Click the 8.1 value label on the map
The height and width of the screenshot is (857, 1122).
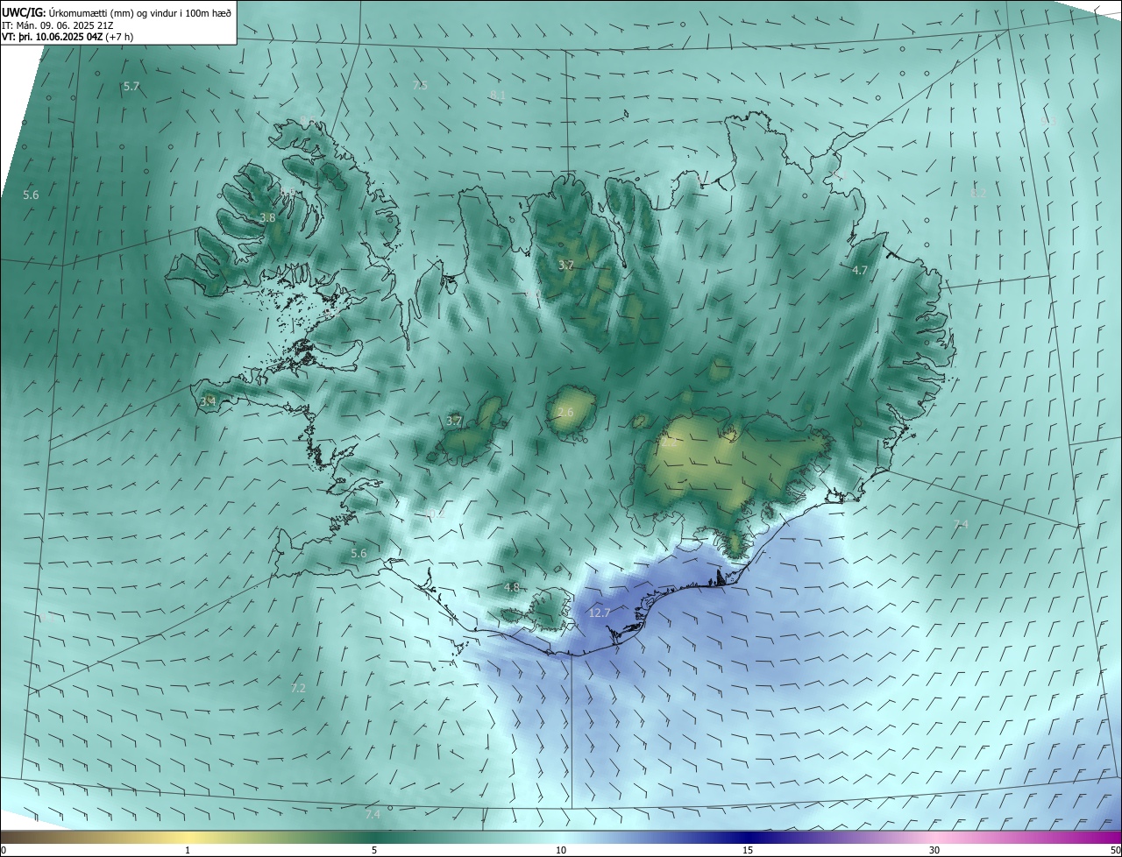[x=497, y=95]
